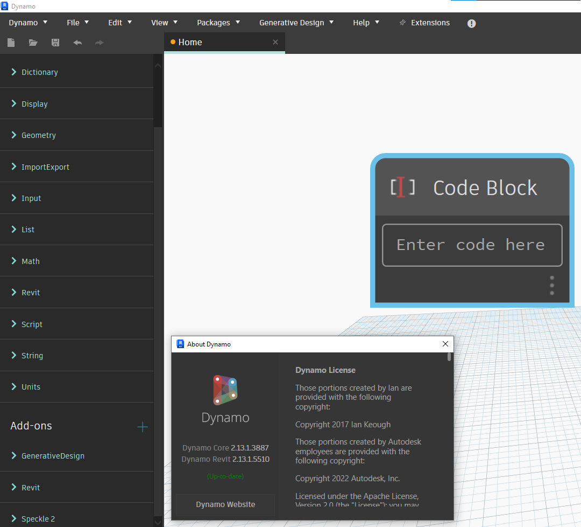The height and width of the screenshot is (527, 581).
Task: Click the Open folder icon in toolbar
Action: point(33,43)
